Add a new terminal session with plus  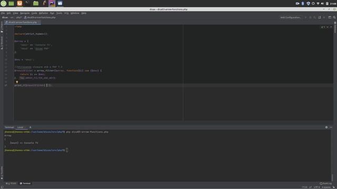pyautogui.click(x=31, y=127)
